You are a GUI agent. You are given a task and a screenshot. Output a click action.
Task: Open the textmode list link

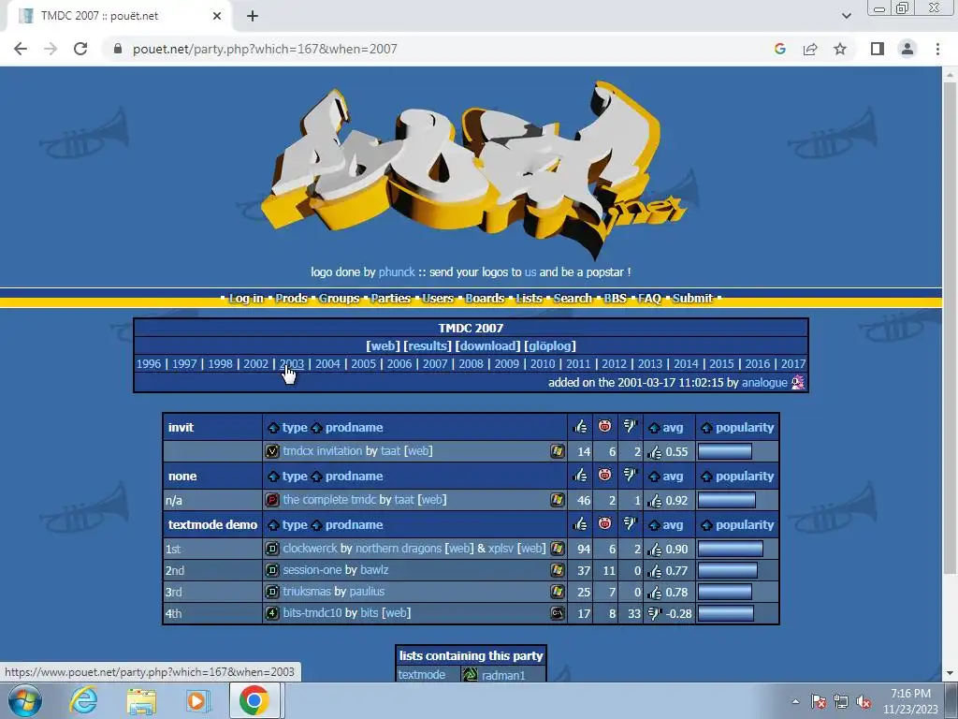pyautogui.click(x=422, y=674)
